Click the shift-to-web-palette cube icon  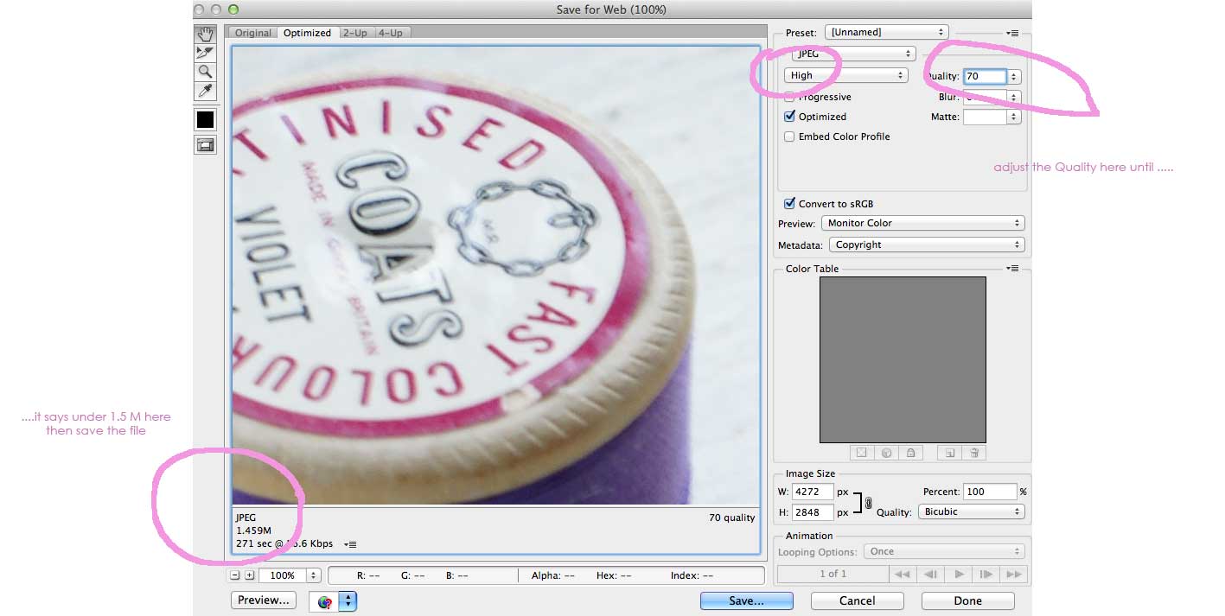coord(886,452)
